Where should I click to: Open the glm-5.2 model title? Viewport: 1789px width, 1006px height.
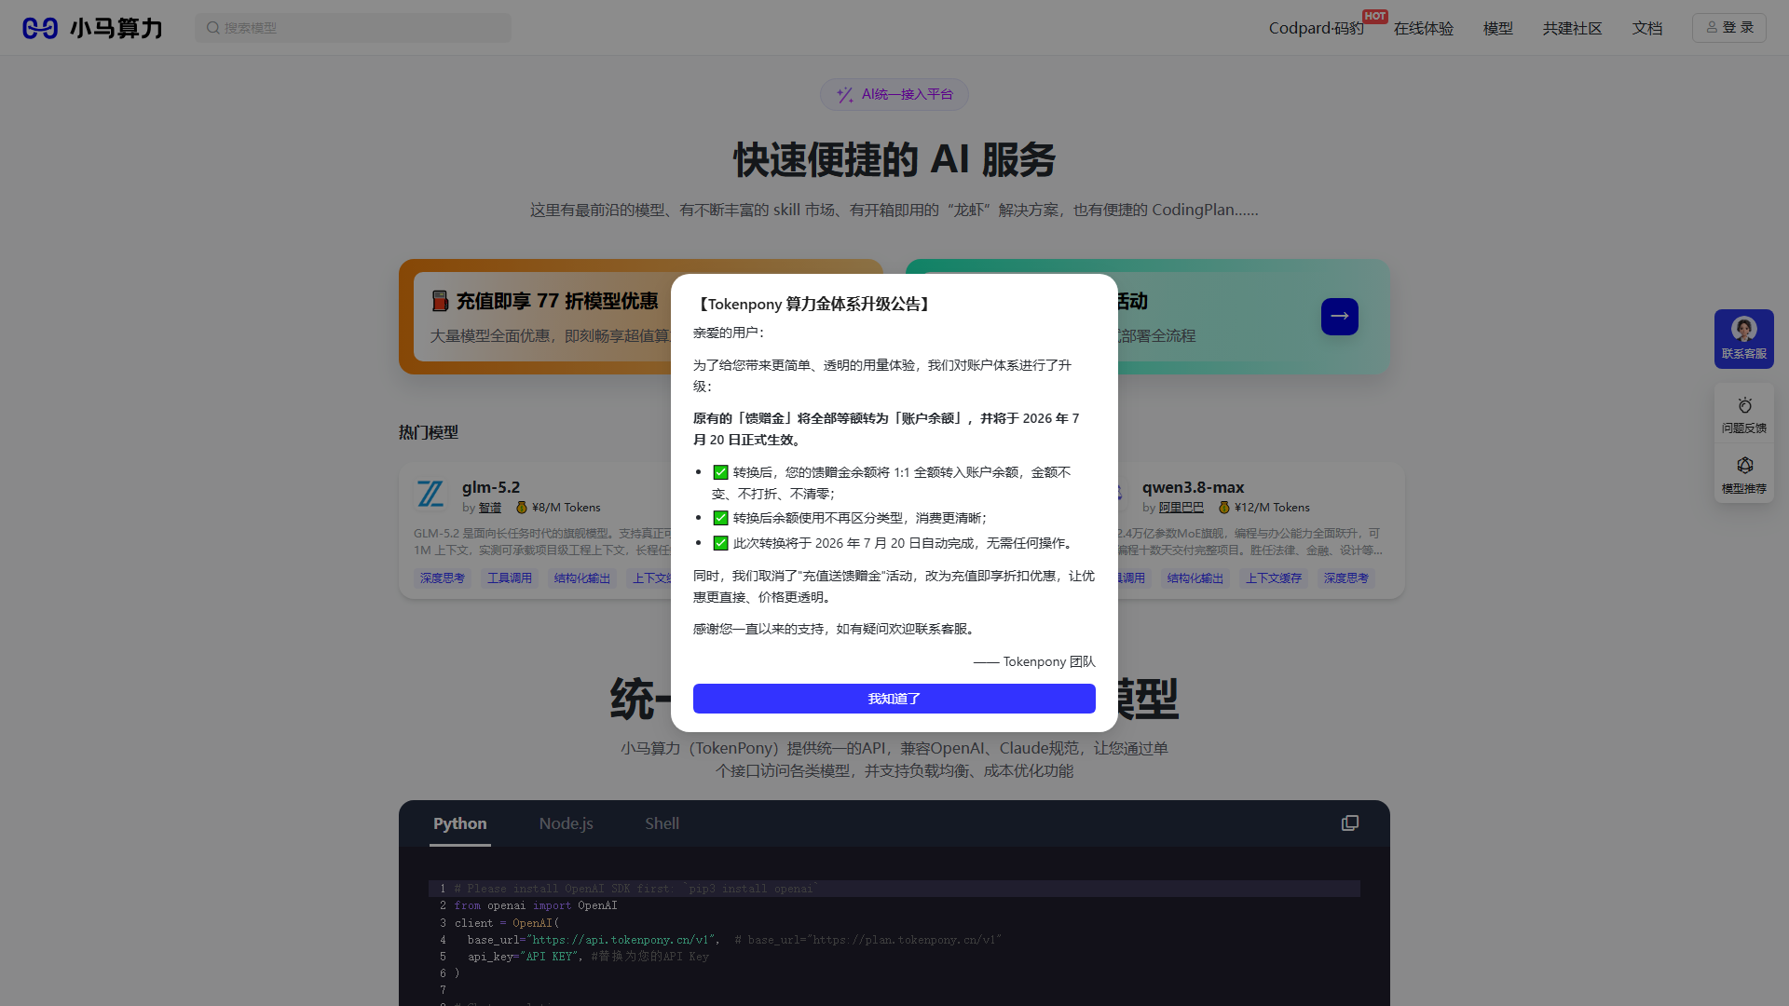pyautogui.click(x=491, y=487)
